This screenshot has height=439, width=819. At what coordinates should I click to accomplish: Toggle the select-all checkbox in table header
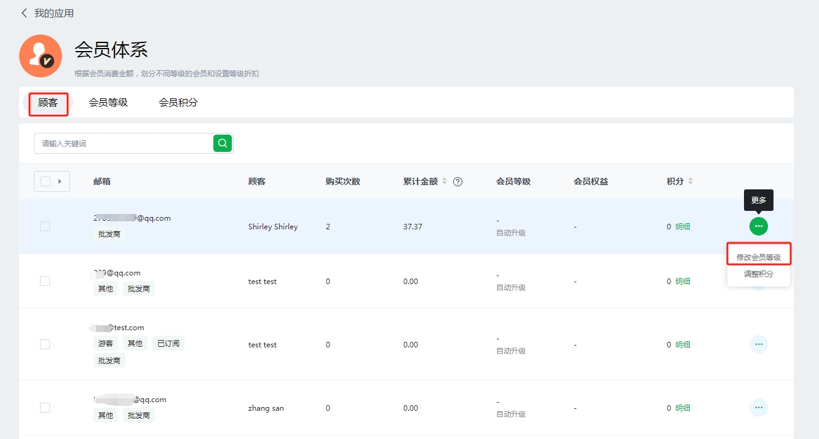[x=45, y=181]
